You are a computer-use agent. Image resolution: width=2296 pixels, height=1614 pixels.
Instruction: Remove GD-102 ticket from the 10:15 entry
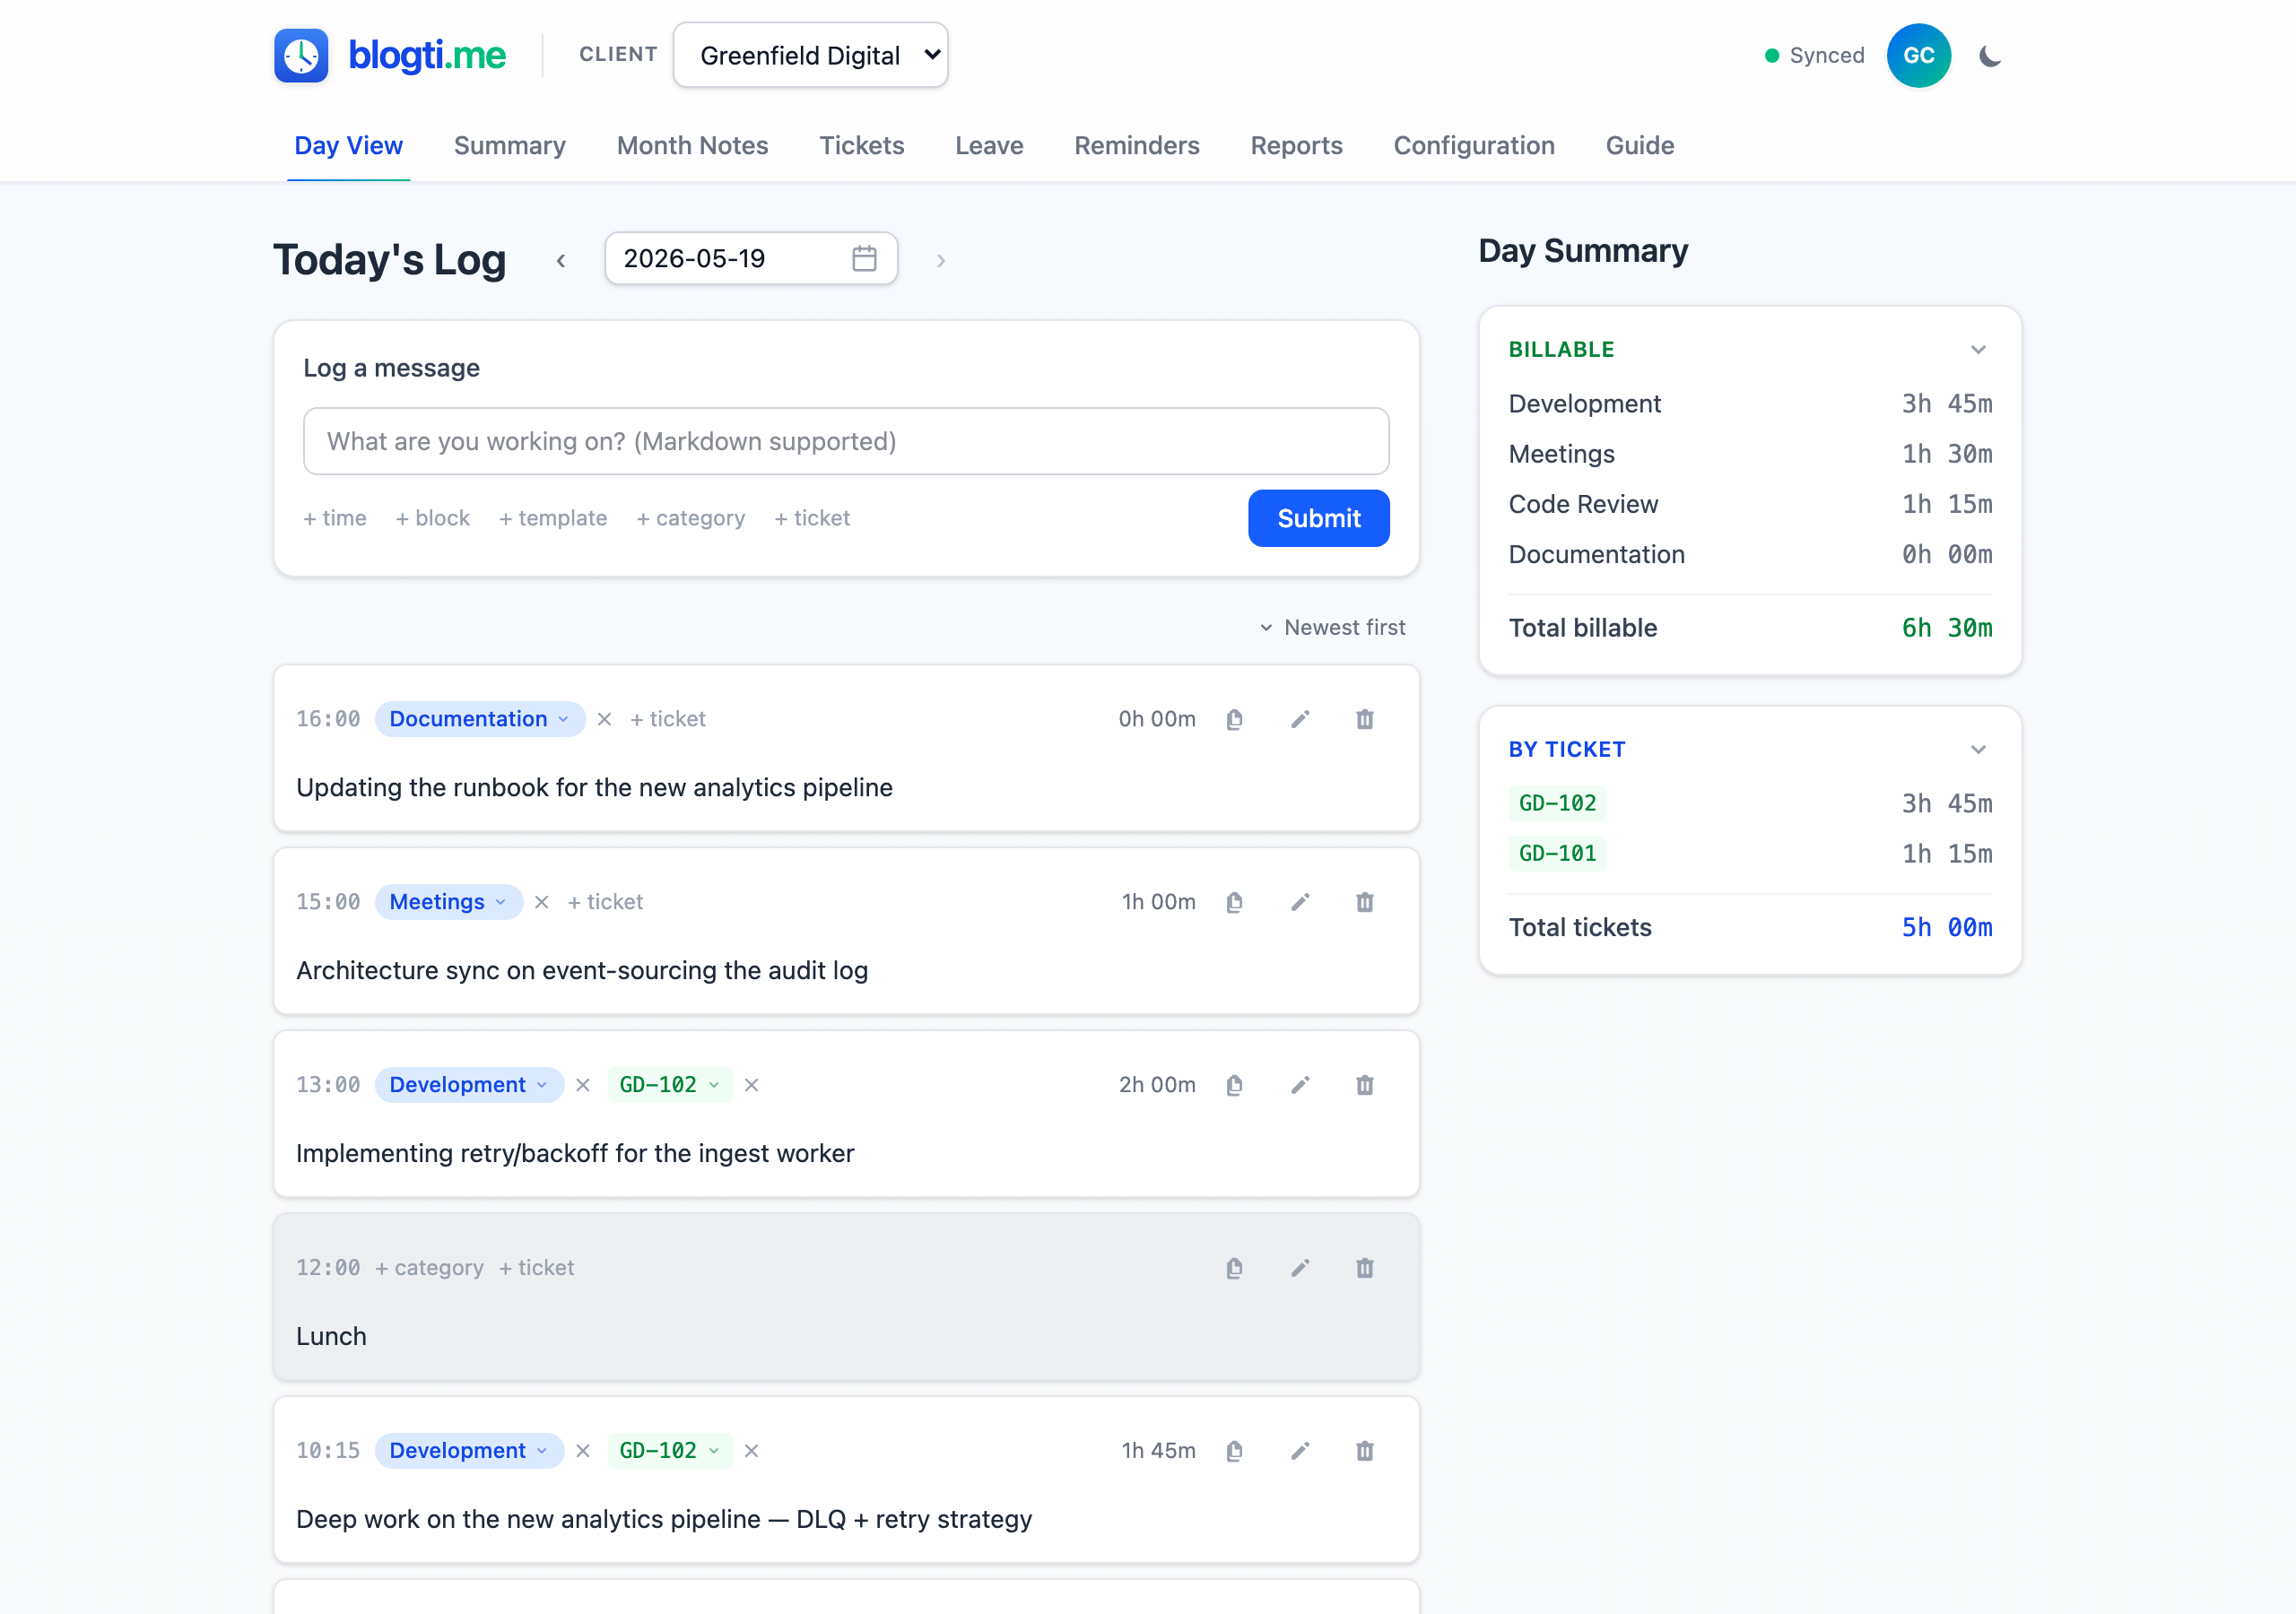pyautogui.click(x=751, y=1451)
